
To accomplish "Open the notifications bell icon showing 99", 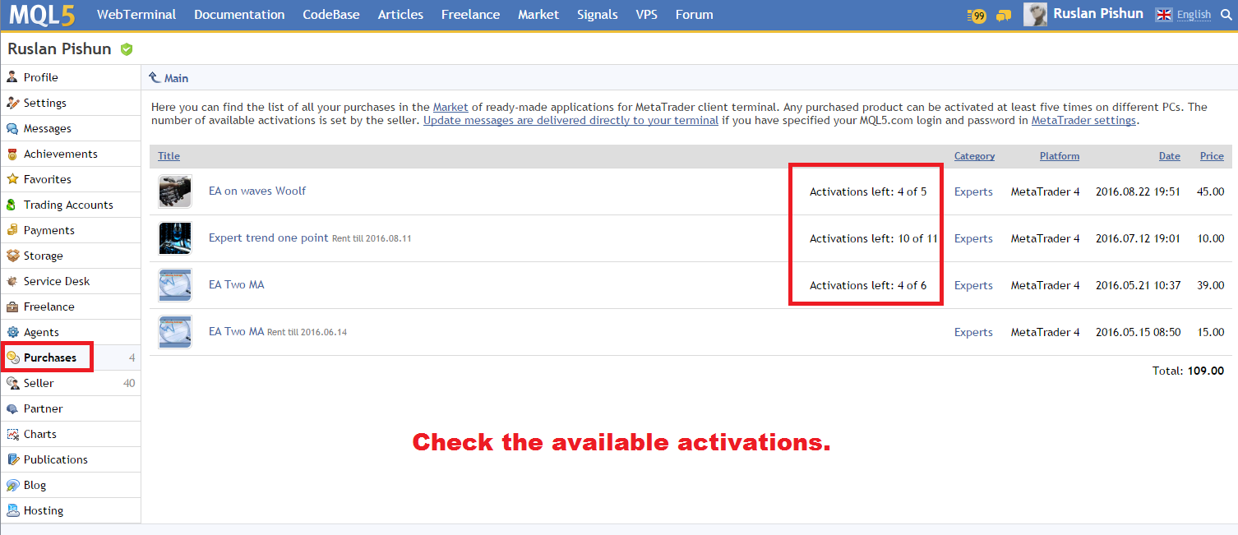I will [977, 15].
